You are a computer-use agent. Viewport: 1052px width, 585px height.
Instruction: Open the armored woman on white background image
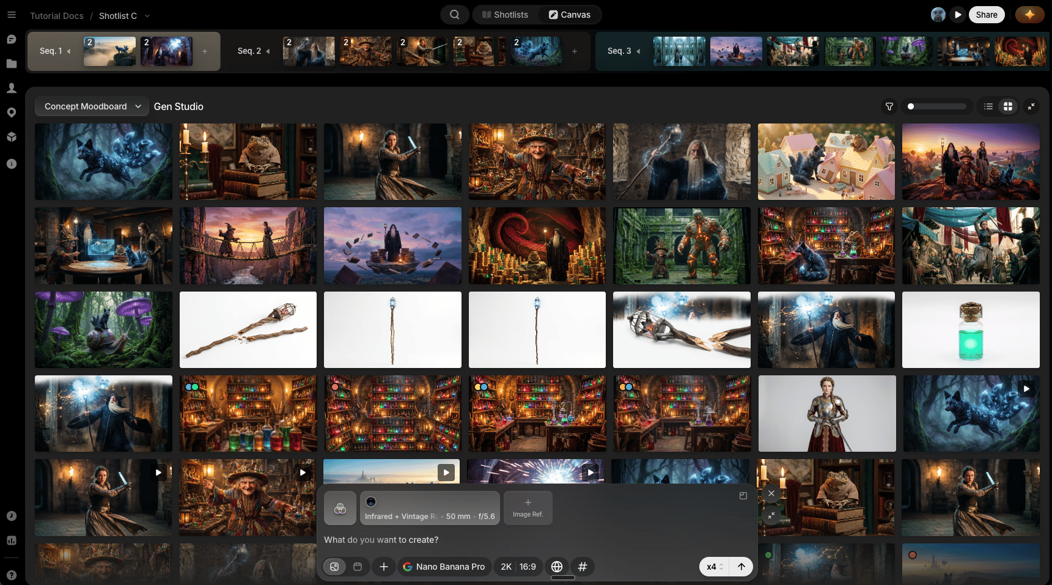[x=827, y=413]
